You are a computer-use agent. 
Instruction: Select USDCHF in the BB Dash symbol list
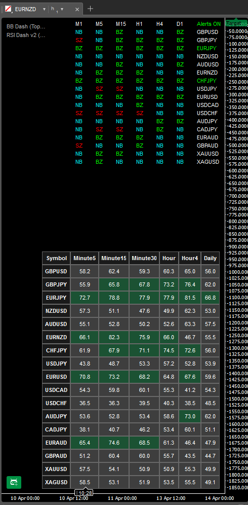[x=207, y=114]
